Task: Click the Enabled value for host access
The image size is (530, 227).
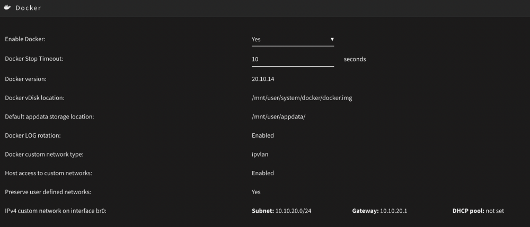Action: tap(263, 174)
